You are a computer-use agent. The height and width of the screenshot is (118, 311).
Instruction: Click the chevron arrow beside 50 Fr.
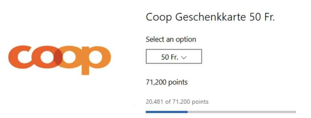(x=184, y=58)
